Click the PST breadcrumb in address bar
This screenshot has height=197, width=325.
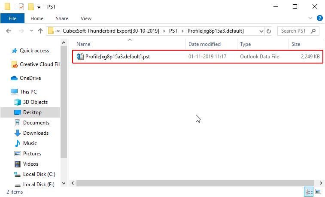[x=173, y=31]
